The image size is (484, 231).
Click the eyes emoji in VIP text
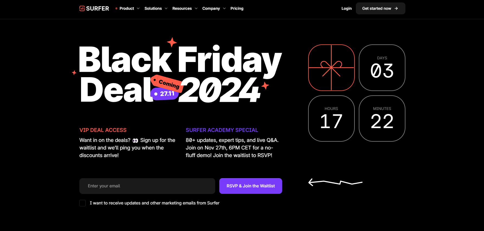(135, 141)
